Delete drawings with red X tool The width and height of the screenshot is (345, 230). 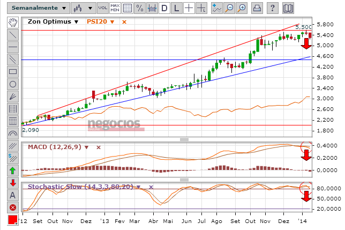[x=13, y=207]
